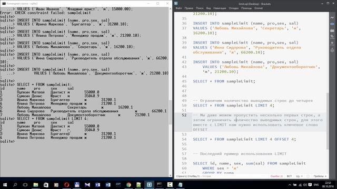Open Visual Studio from the taskbar
The height and width of the screenshot is (189, 337).
(x=87, y=185)
